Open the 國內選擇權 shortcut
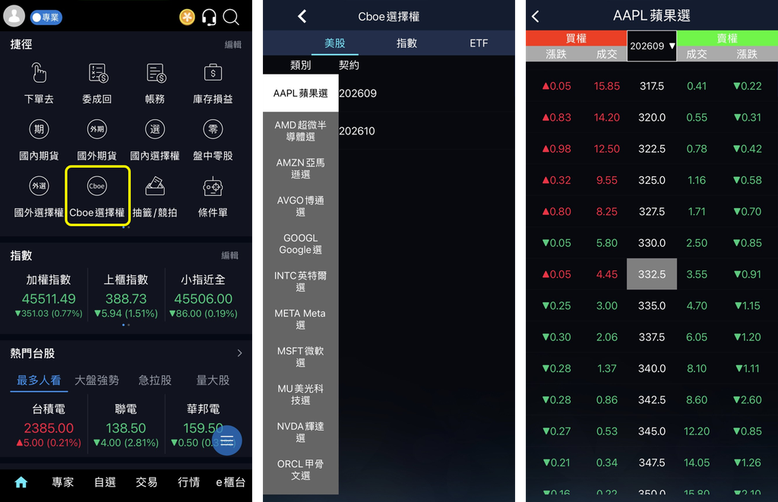Viewport: 778px width, 502px height. pyautogui.click(x=155, y=140)
